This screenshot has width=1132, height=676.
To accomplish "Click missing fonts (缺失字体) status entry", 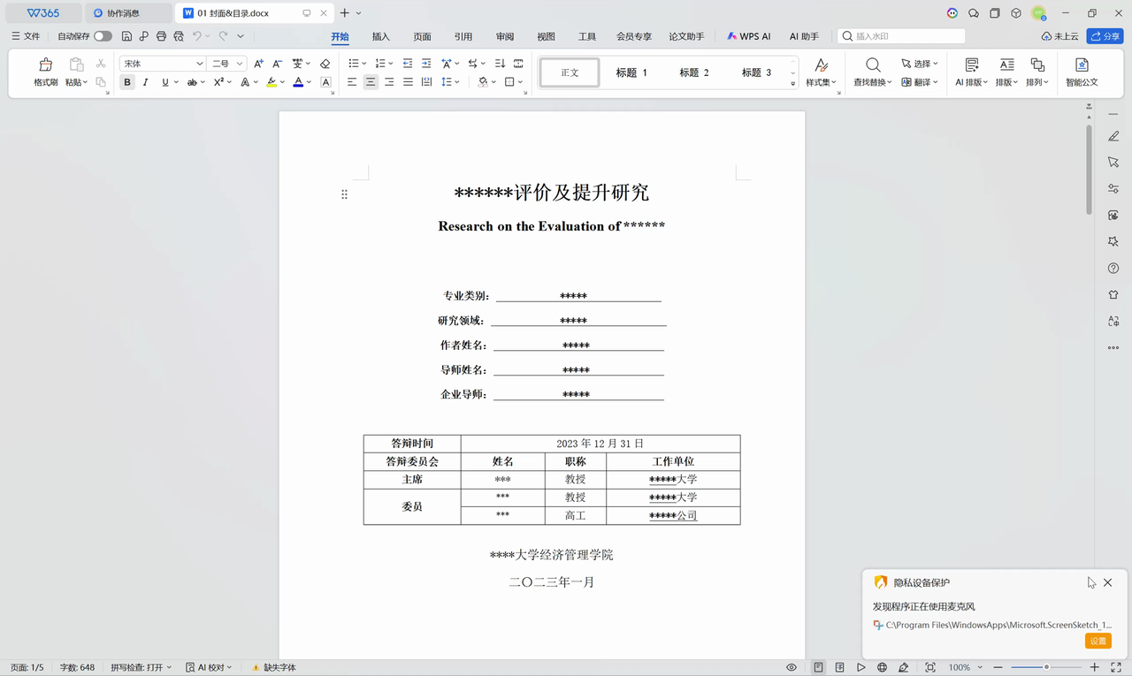I will [x=274, y=667].
